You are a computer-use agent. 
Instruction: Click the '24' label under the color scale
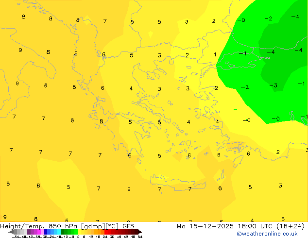[x=105, y=237]
